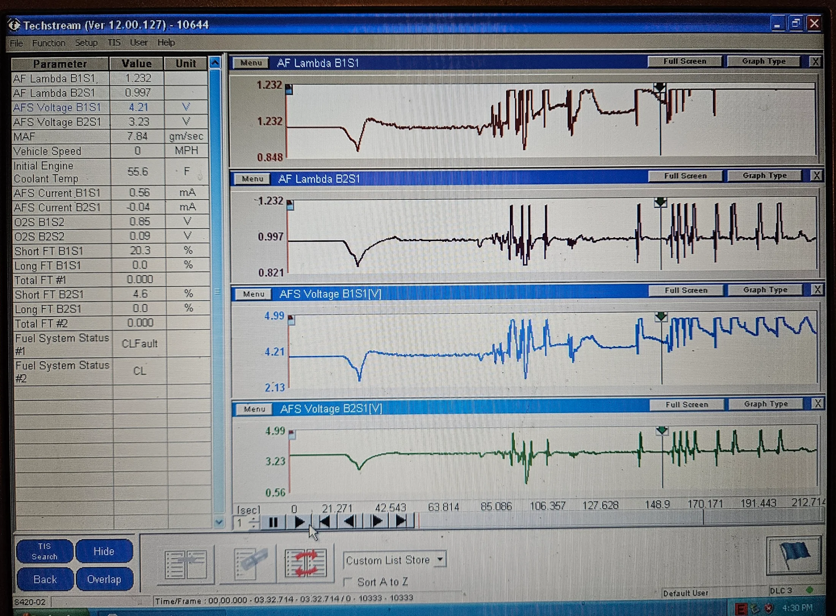The width and height of the screenshot is (836, 616).
Task: Click cursor marker on AFS Voltage B2S1 graph
Action: pos(662,431)
